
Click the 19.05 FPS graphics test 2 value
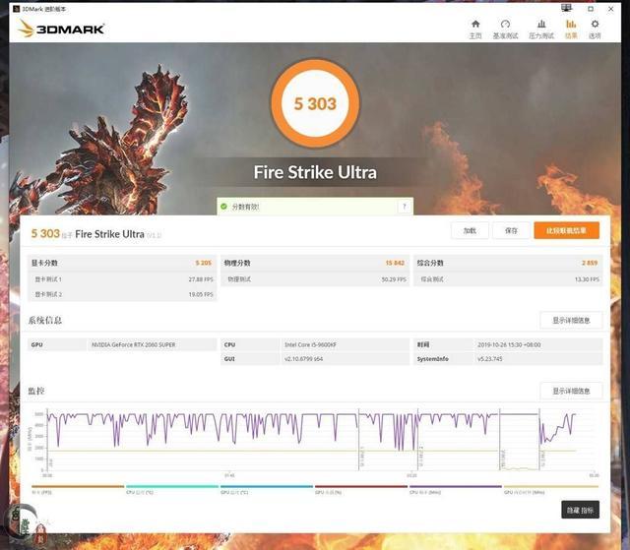point(201,294)
